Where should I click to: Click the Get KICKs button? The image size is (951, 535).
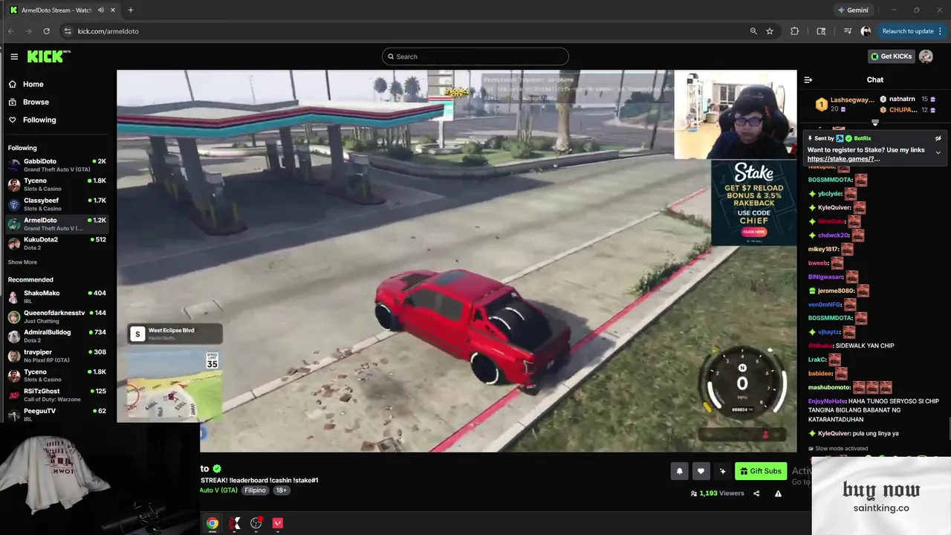coord(891,56)
